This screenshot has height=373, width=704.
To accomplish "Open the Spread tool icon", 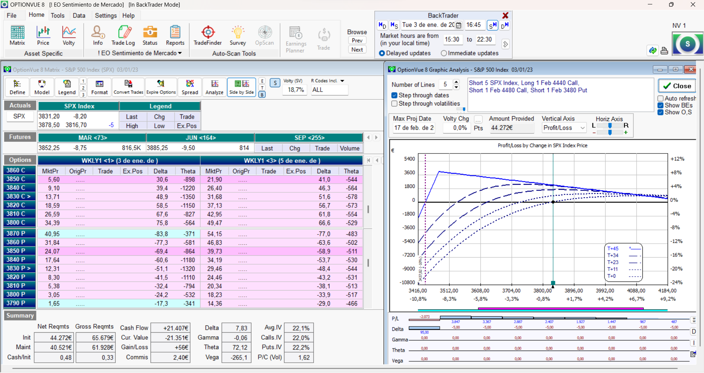I will tap(190, 87).
